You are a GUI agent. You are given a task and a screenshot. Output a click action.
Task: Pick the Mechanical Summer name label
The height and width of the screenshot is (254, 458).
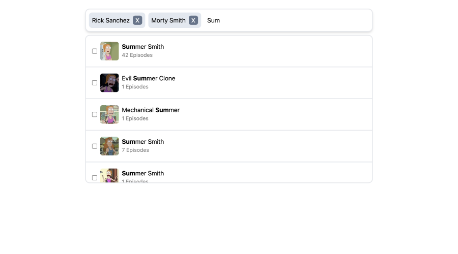tap(151, 110)
